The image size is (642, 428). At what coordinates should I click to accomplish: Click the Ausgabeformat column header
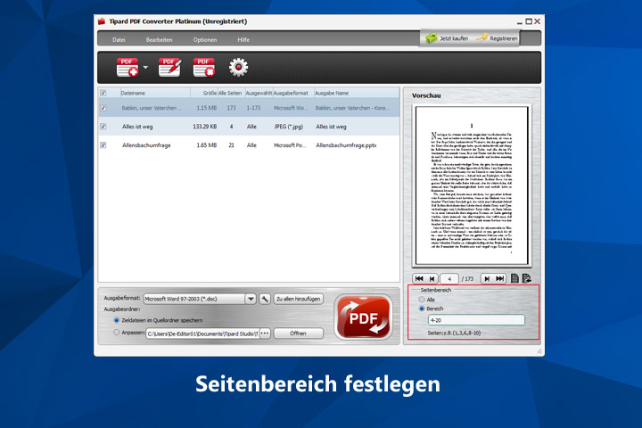pyautogui.click(x=293, y=93)
